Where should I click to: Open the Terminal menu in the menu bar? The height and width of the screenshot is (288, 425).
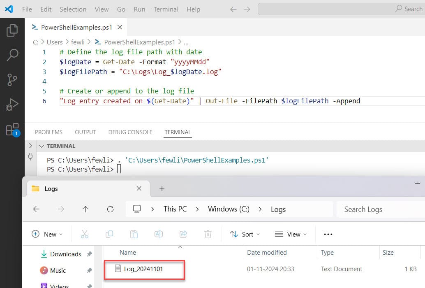click(x=166, y=9)
